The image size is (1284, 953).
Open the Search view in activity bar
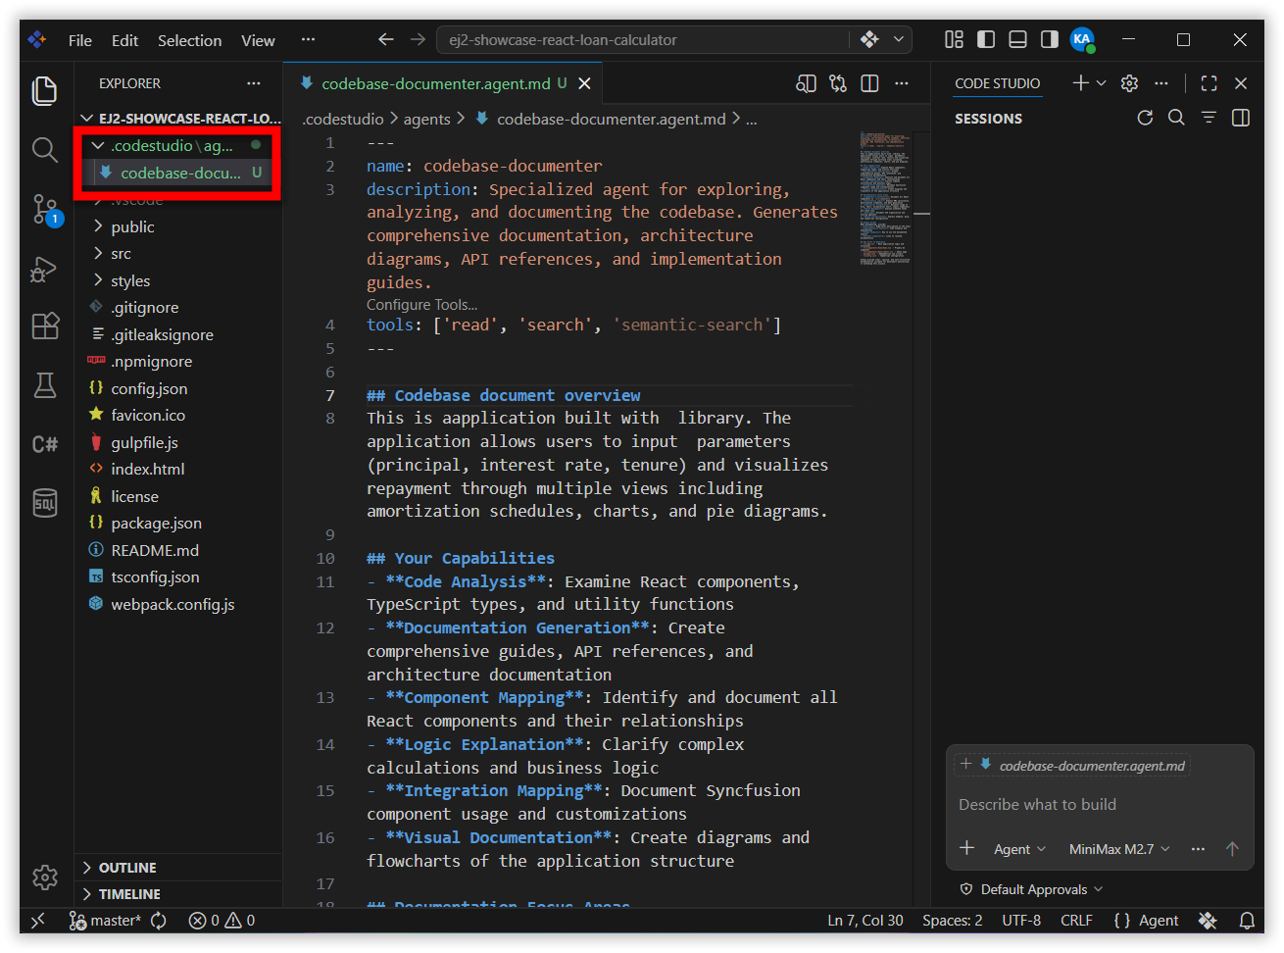[x=45, y=149]
